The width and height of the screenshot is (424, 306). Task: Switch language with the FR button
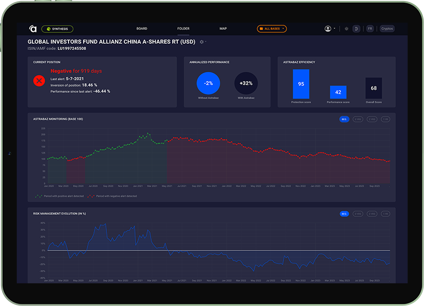point(370,29)
